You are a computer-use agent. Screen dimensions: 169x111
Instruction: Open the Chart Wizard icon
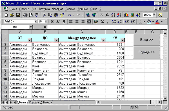coord(126,15)
